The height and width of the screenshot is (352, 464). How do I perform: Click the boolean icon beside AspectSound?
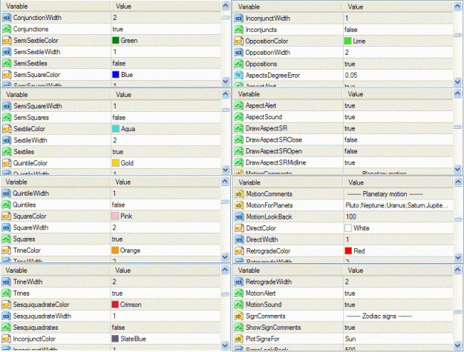pos(238,117)
